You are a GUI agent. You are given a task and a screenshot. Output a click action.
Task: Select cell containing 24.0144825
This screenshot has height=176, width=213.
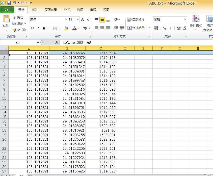click(67, 94)
